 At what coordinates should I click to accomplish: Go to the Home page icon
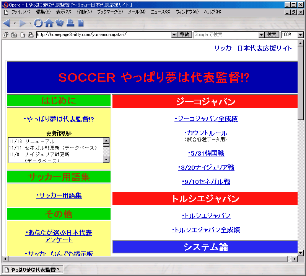click(49, 23)
